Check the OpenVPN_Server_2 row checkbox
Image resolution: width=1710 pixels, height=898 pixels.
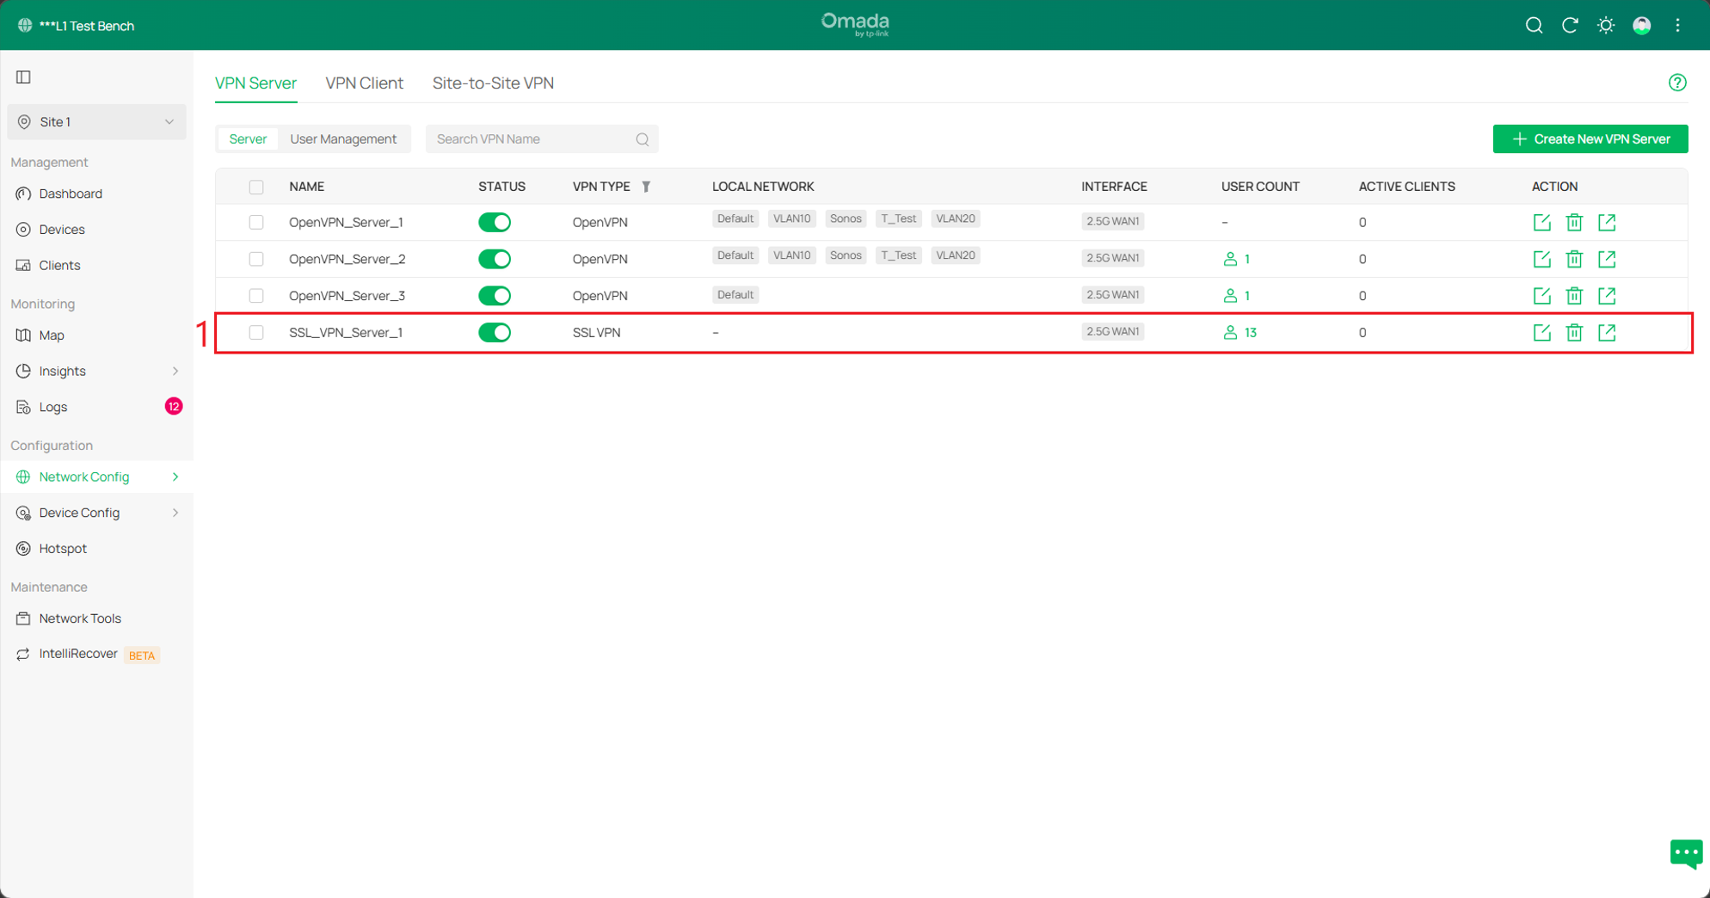point(256,259)
